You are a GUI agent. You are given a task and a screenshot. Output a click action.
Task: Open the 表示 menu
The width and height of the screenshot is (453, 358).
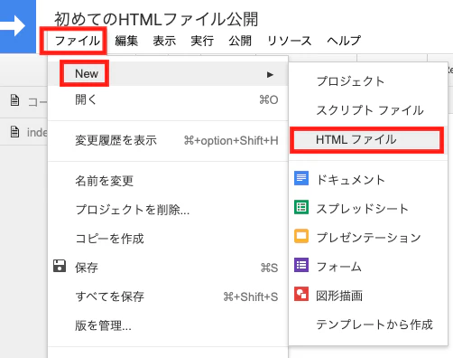[164, 41]
